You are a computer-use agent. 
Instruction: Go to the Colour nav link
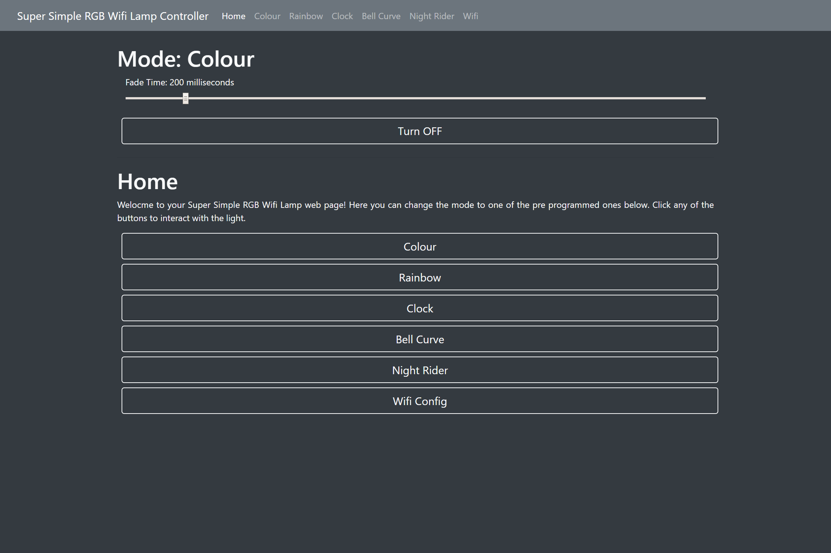point(267,16)
